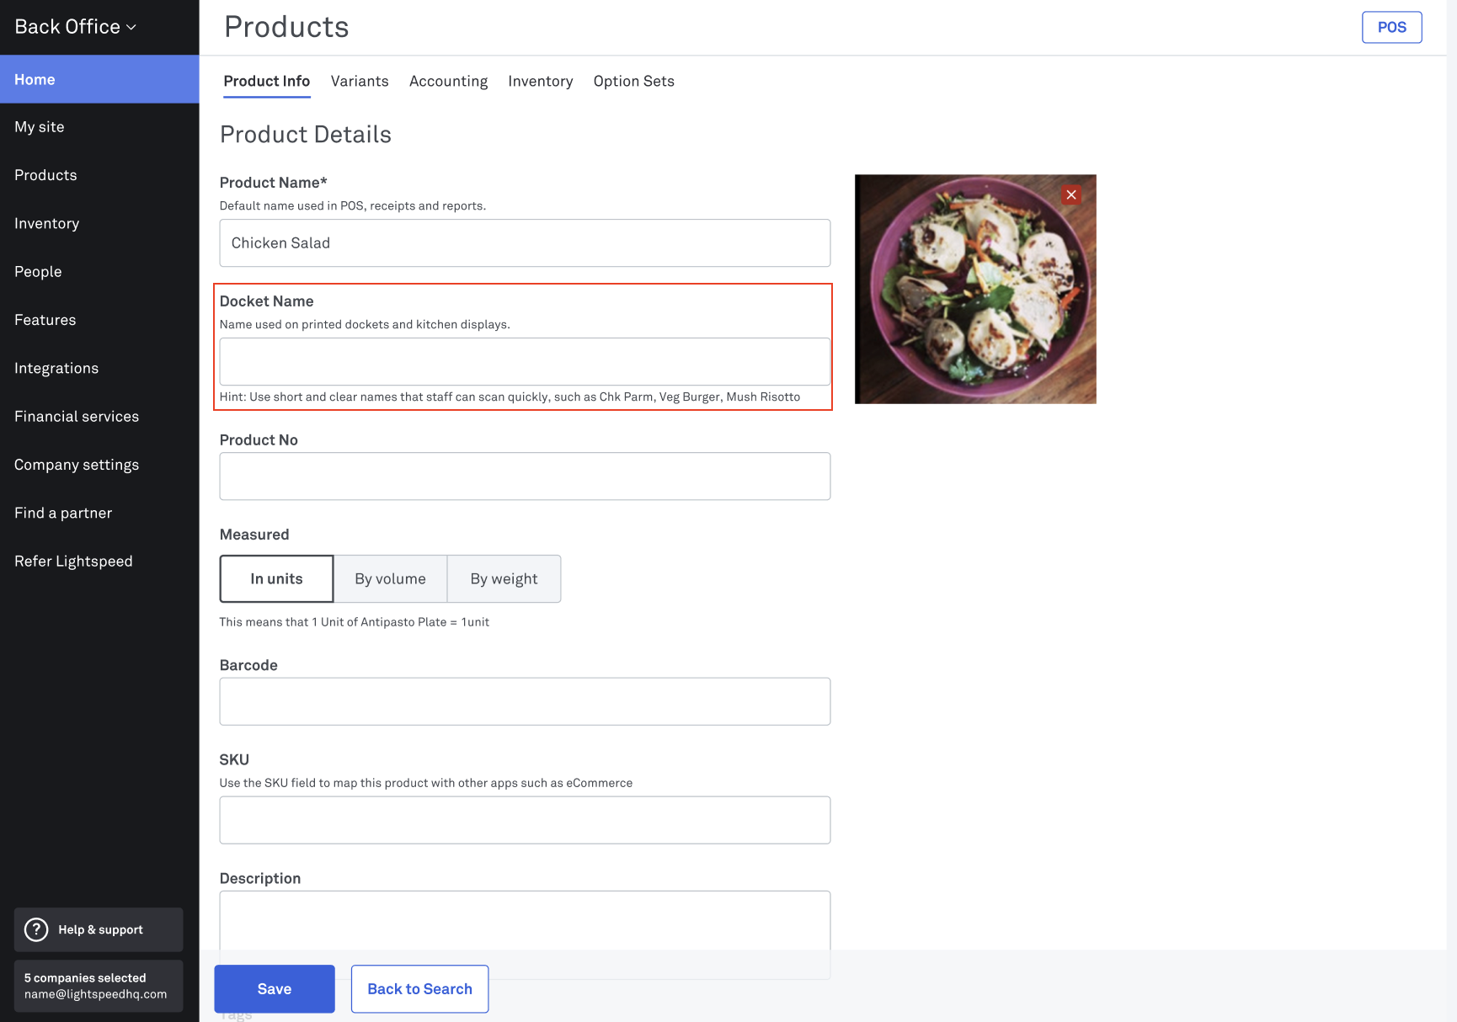
Task: Go to the Option Sets tab
Action: [x=633, y=82]
